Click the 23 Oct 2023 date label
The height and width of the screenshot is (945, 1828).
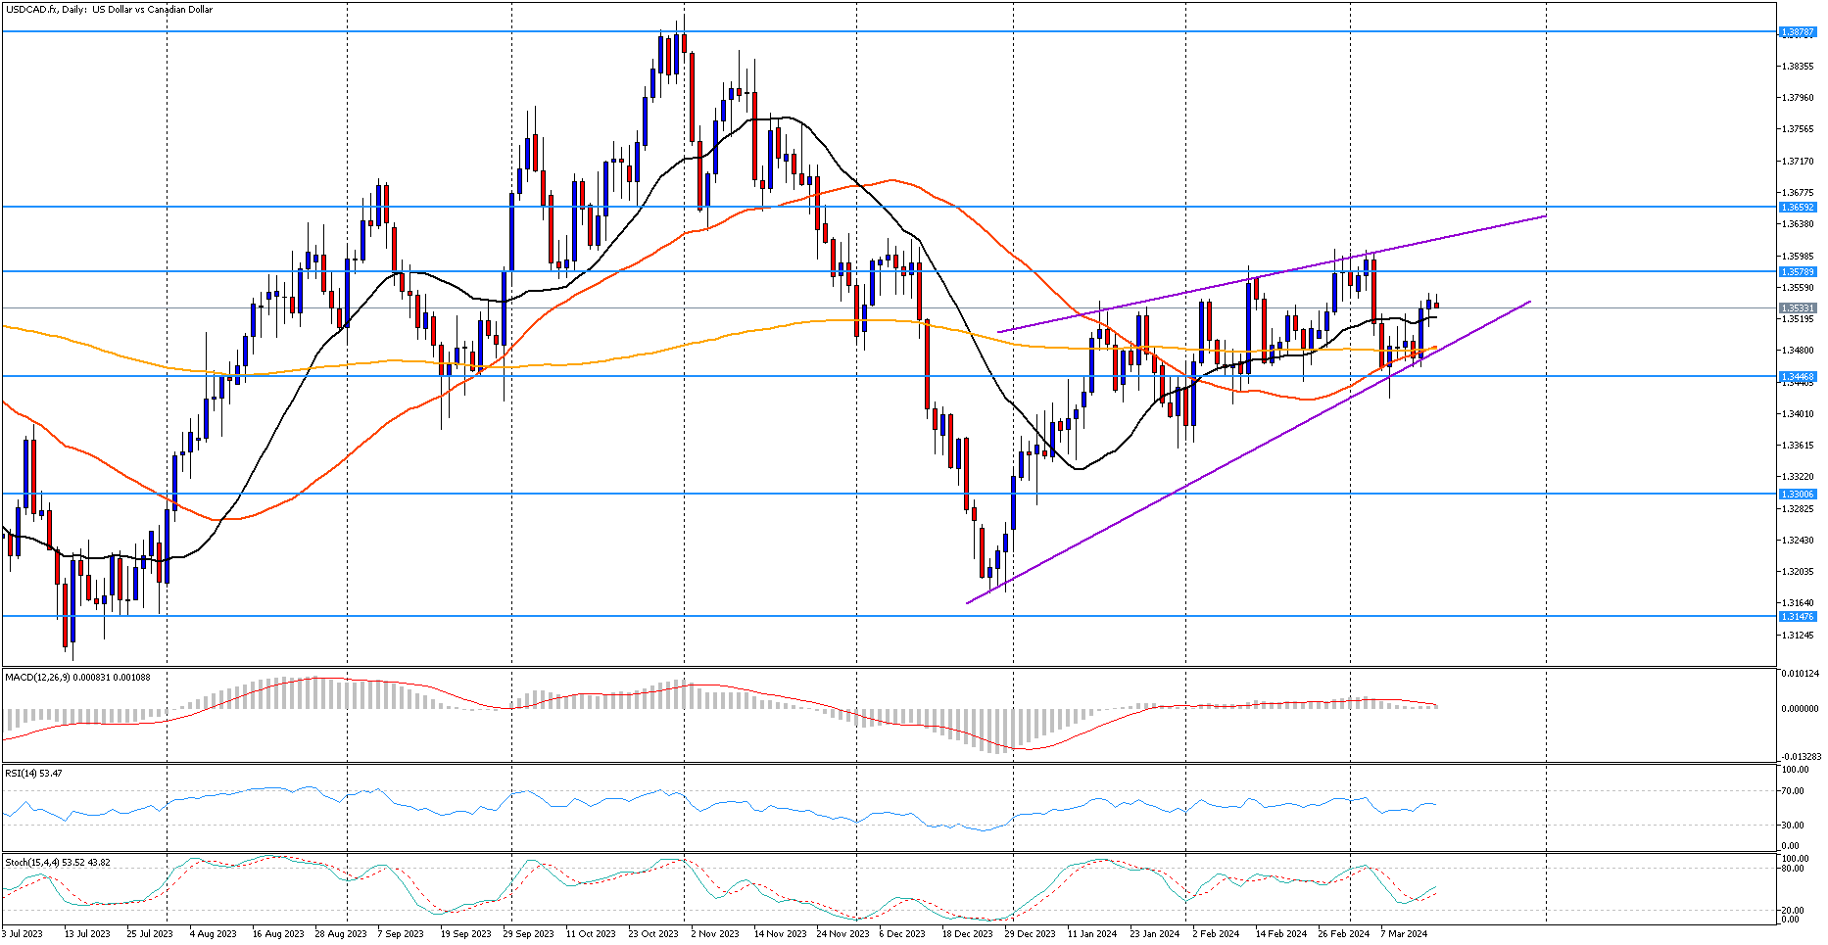pos(653,934)
